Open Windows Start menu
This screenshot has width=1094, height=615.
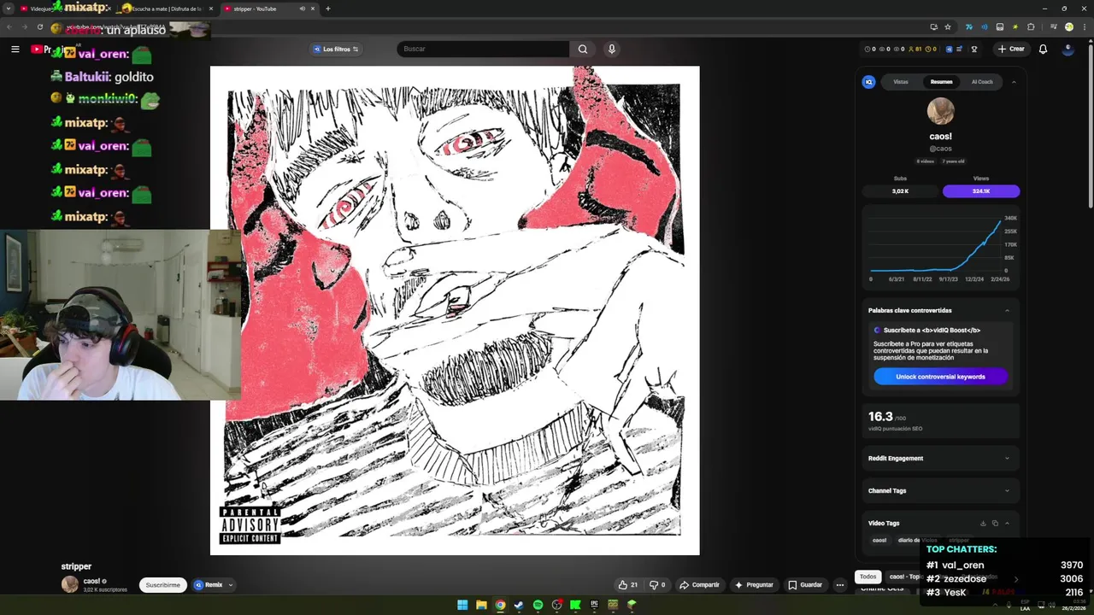[462, 605]
